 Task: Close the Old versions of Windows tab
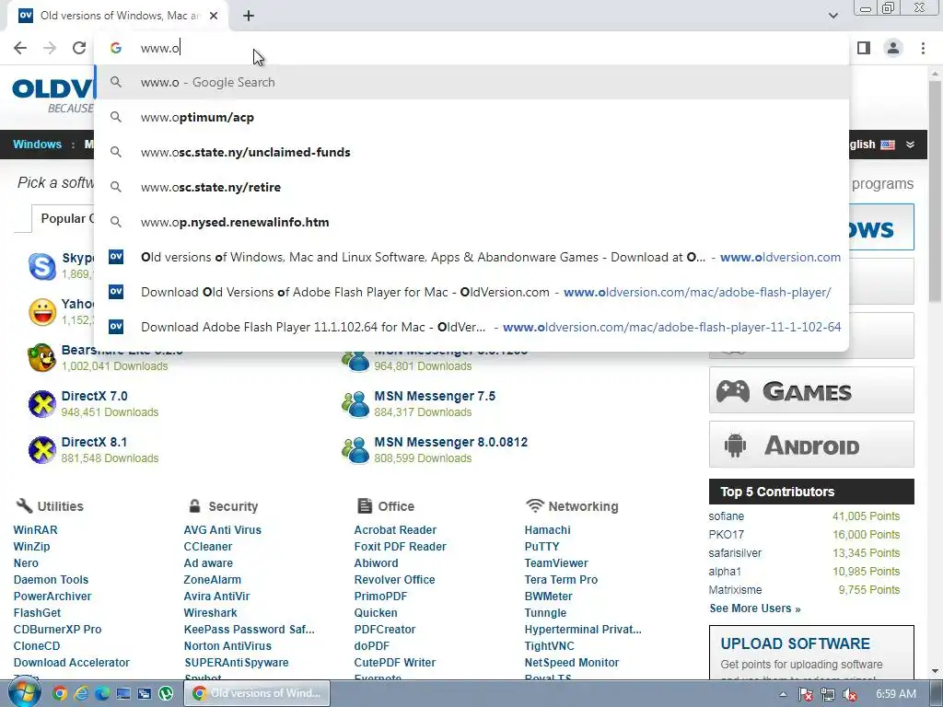(214, 16)
